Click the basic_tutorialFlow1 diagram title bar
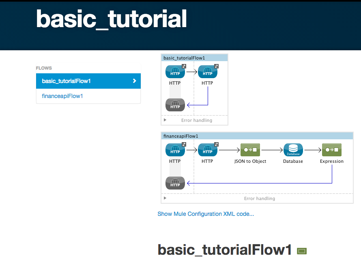 pos(194,58)
